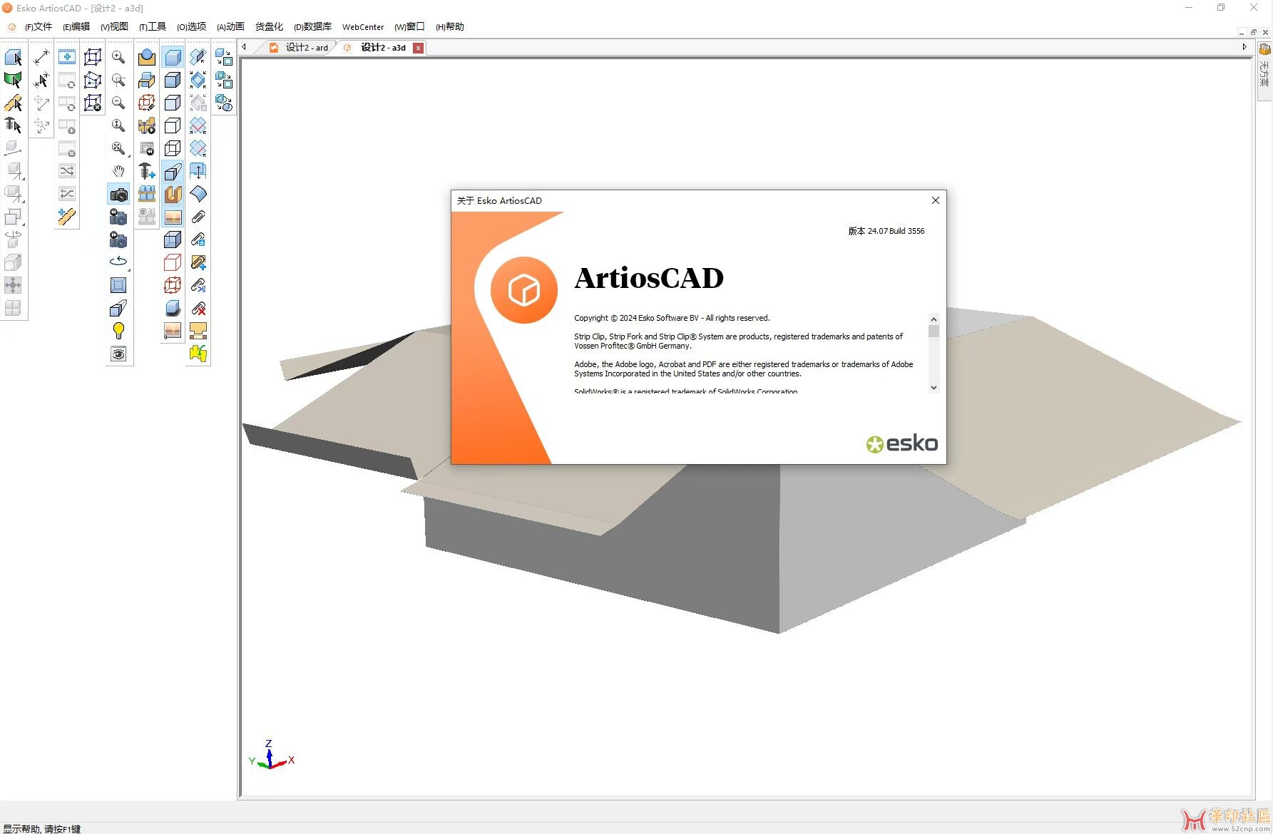Toggle solid shaded view mode

173,57
